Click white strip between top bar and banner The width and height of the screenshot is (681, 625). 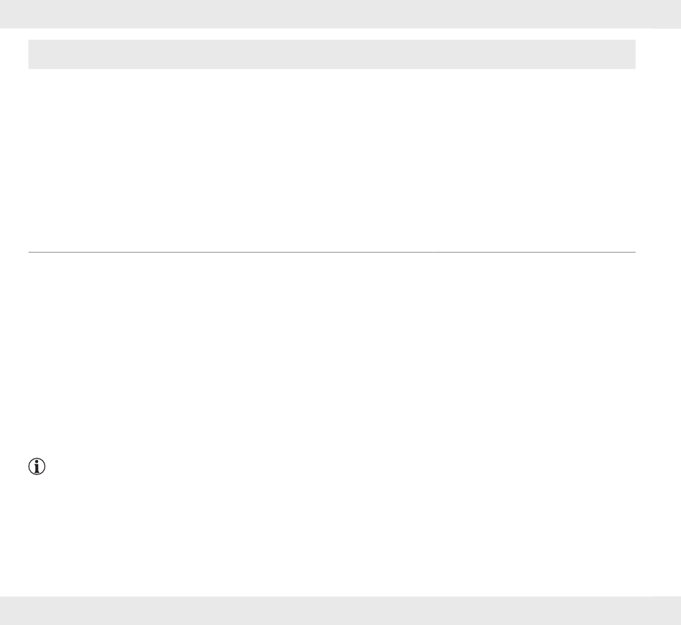pos(332,34)
